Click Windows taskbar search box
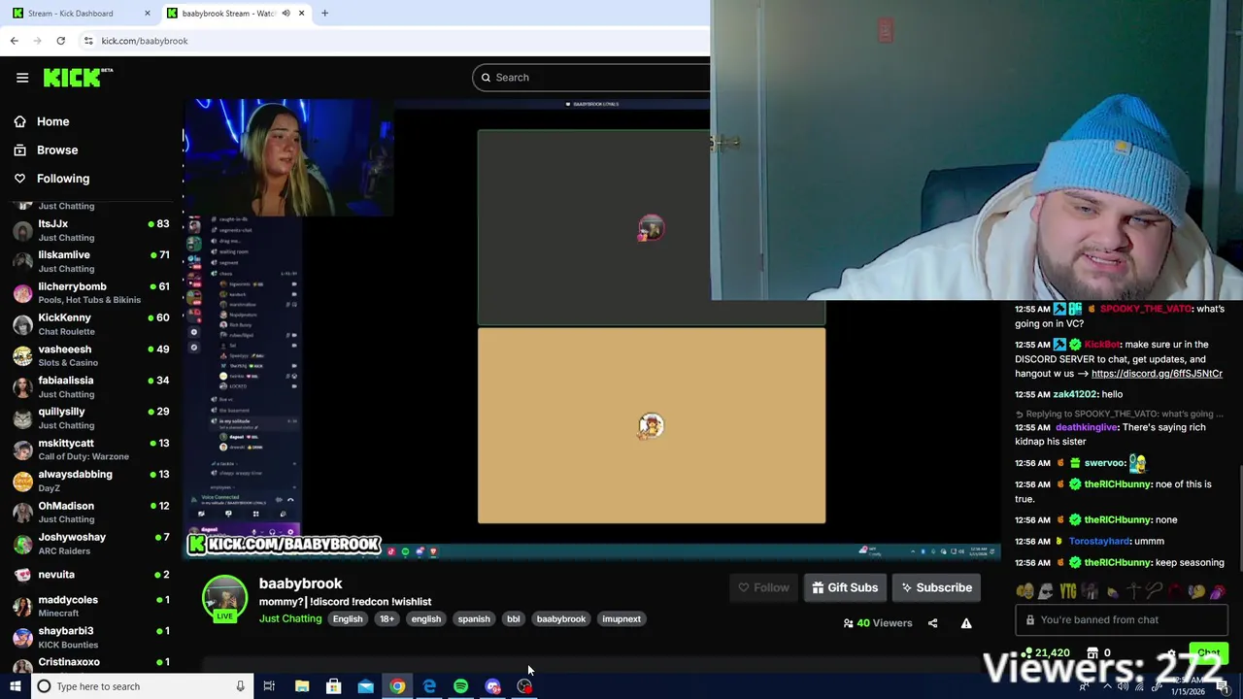The image size is (1243, 699). point(141,686)
